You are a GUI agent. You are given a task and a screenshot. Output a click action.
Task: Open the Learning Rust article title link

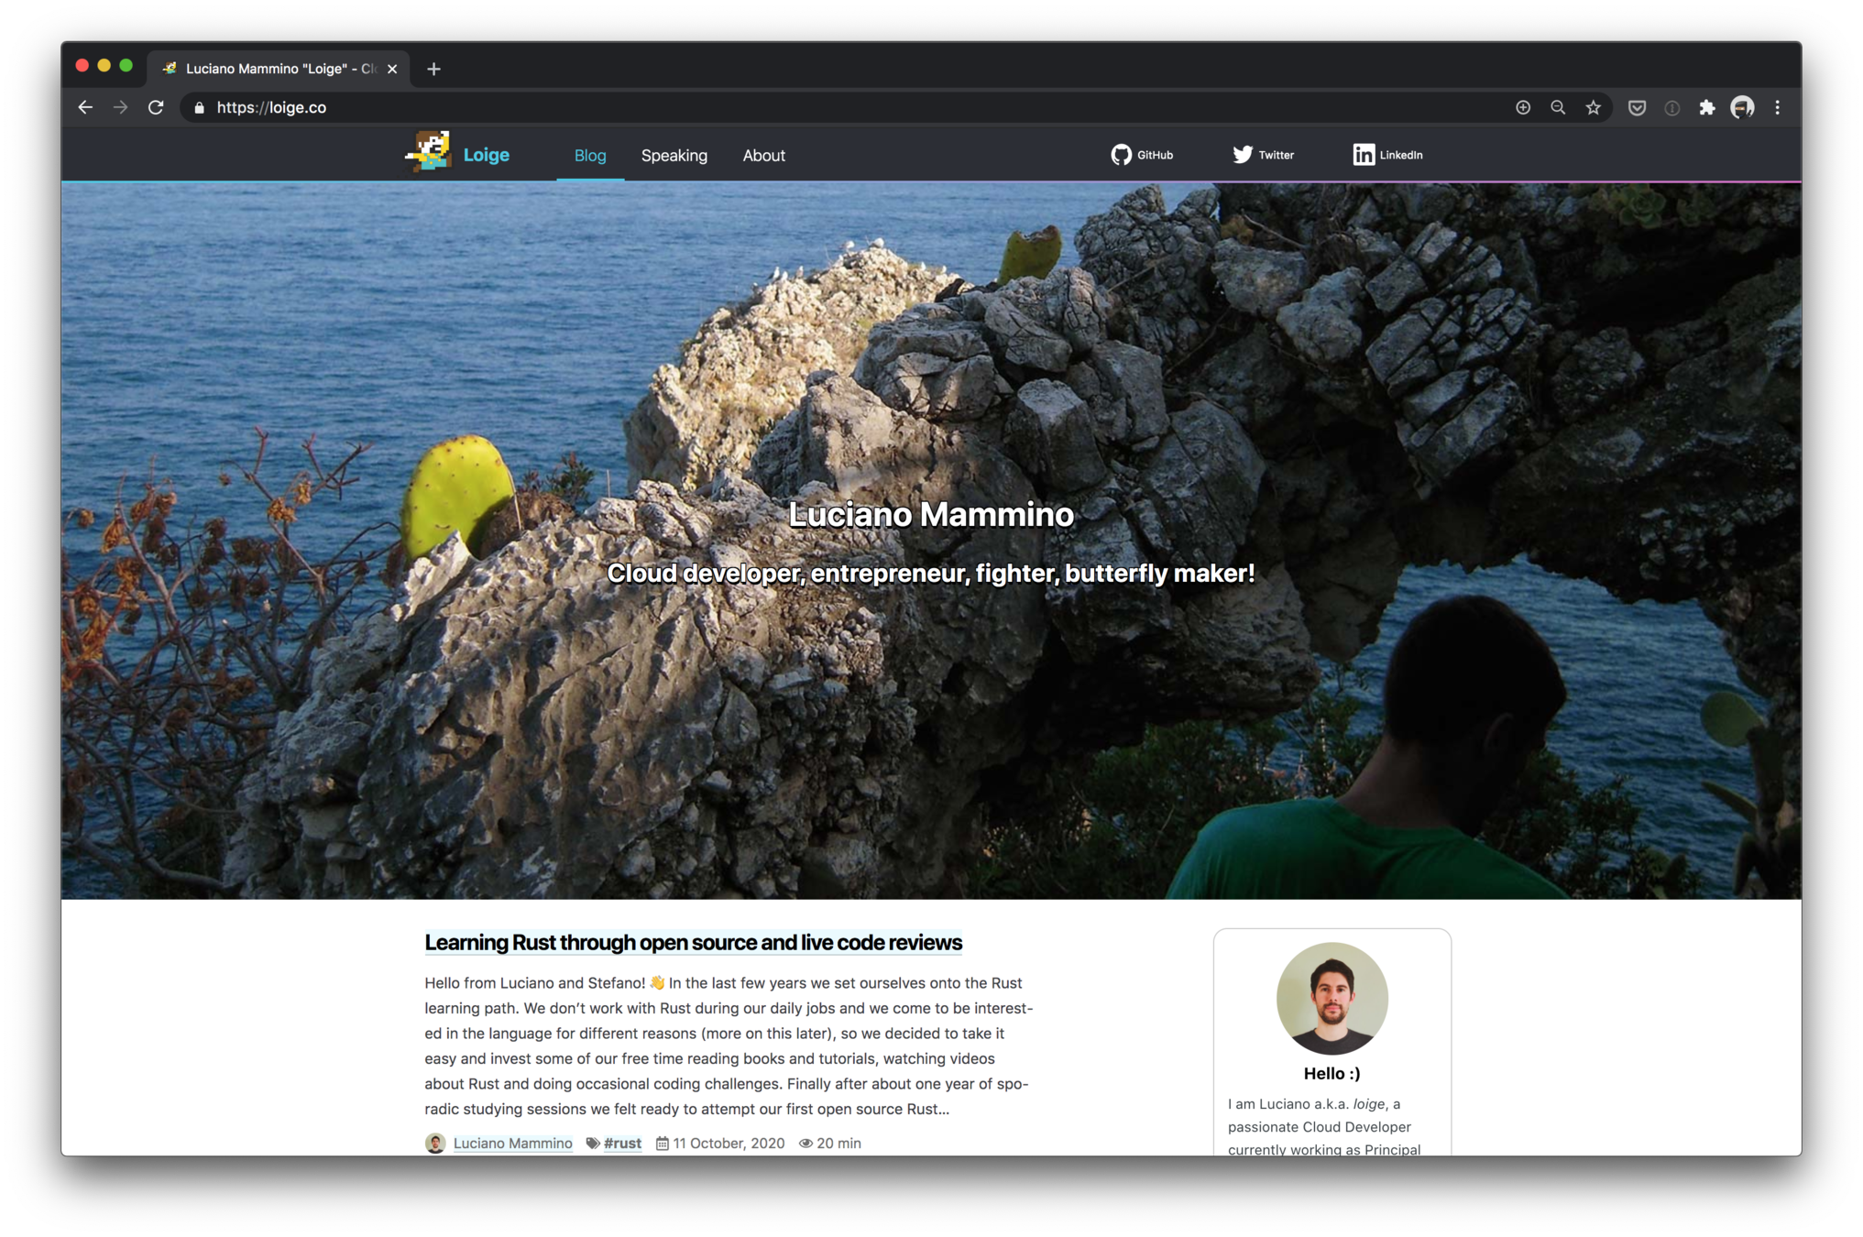[693, 942]
